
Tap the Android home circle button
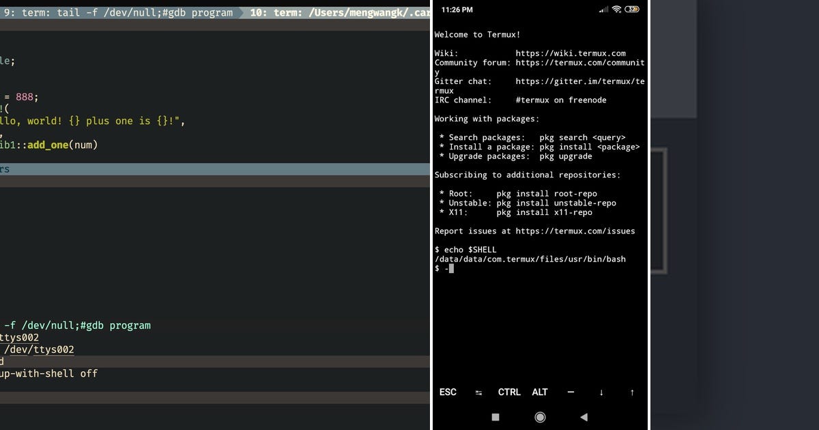(x=540, y=417)
